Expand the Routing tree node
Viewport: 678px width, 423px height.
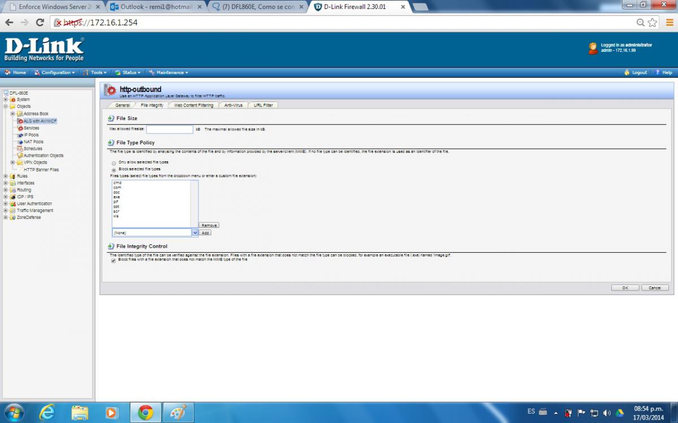click(x=6, y=190)
